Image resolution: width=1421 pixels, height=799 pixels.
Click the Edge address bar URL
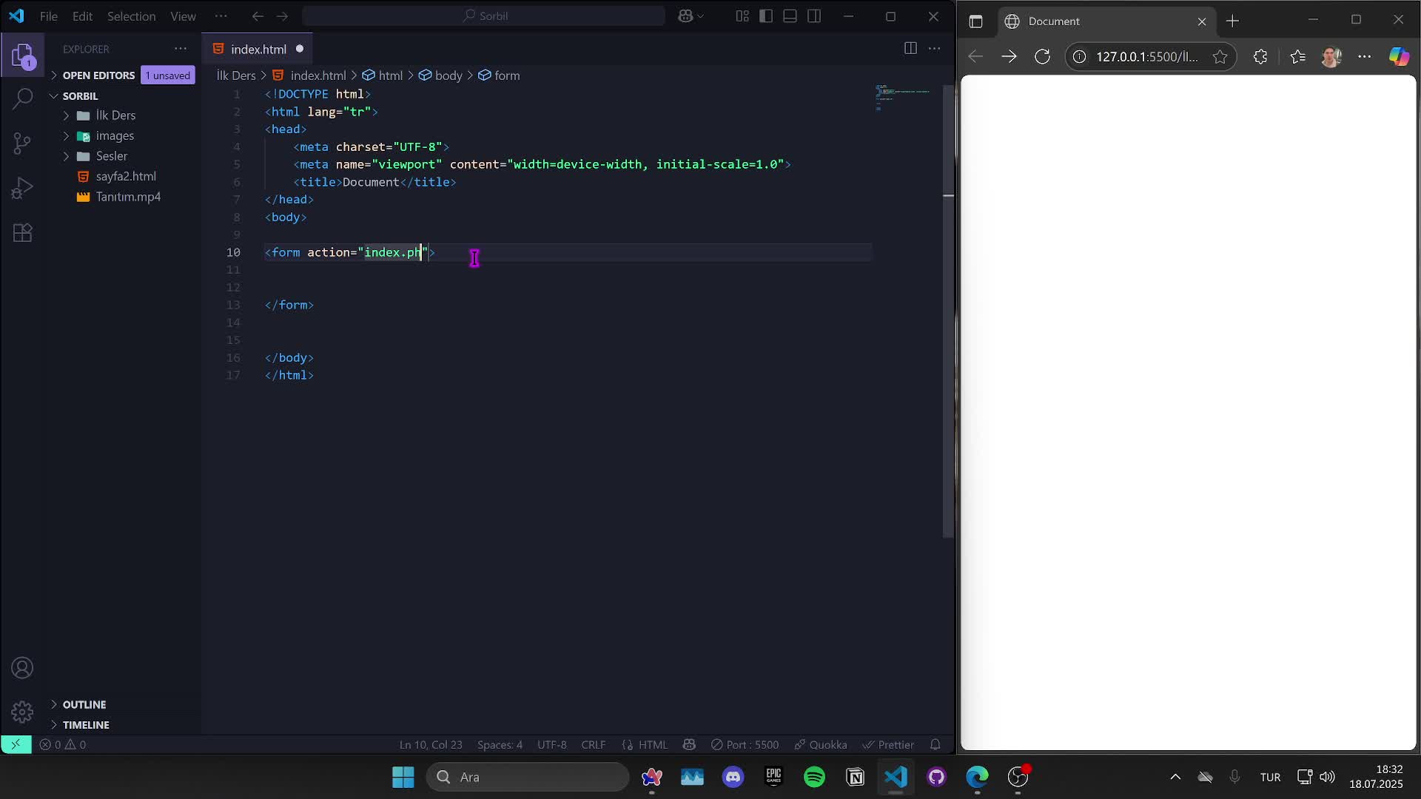coord(1146,56)
